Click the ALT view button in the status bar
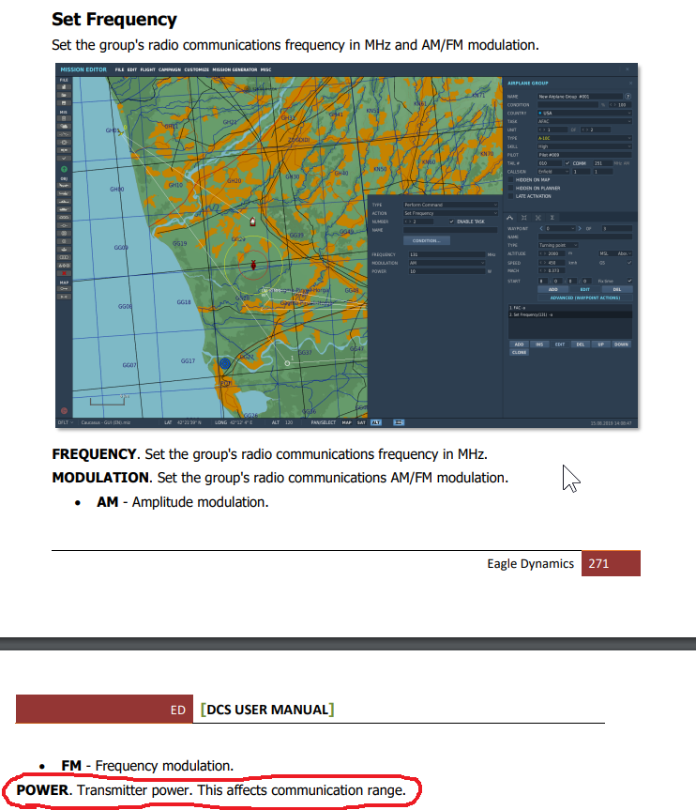Screen dimensions: 696x810 click(x=376, y=422)
